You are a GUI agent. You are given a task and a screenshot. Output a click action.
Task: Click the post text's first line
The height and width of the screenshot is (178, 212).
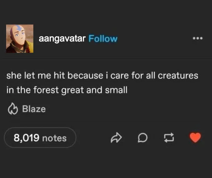(102, 75)
